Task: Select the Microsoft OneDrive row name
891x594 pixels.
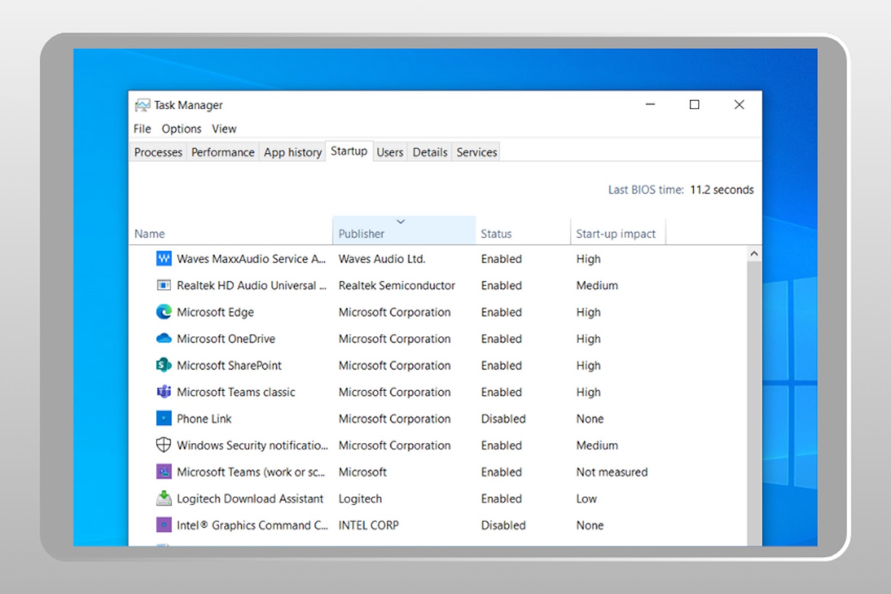Action: click(226, 338)
